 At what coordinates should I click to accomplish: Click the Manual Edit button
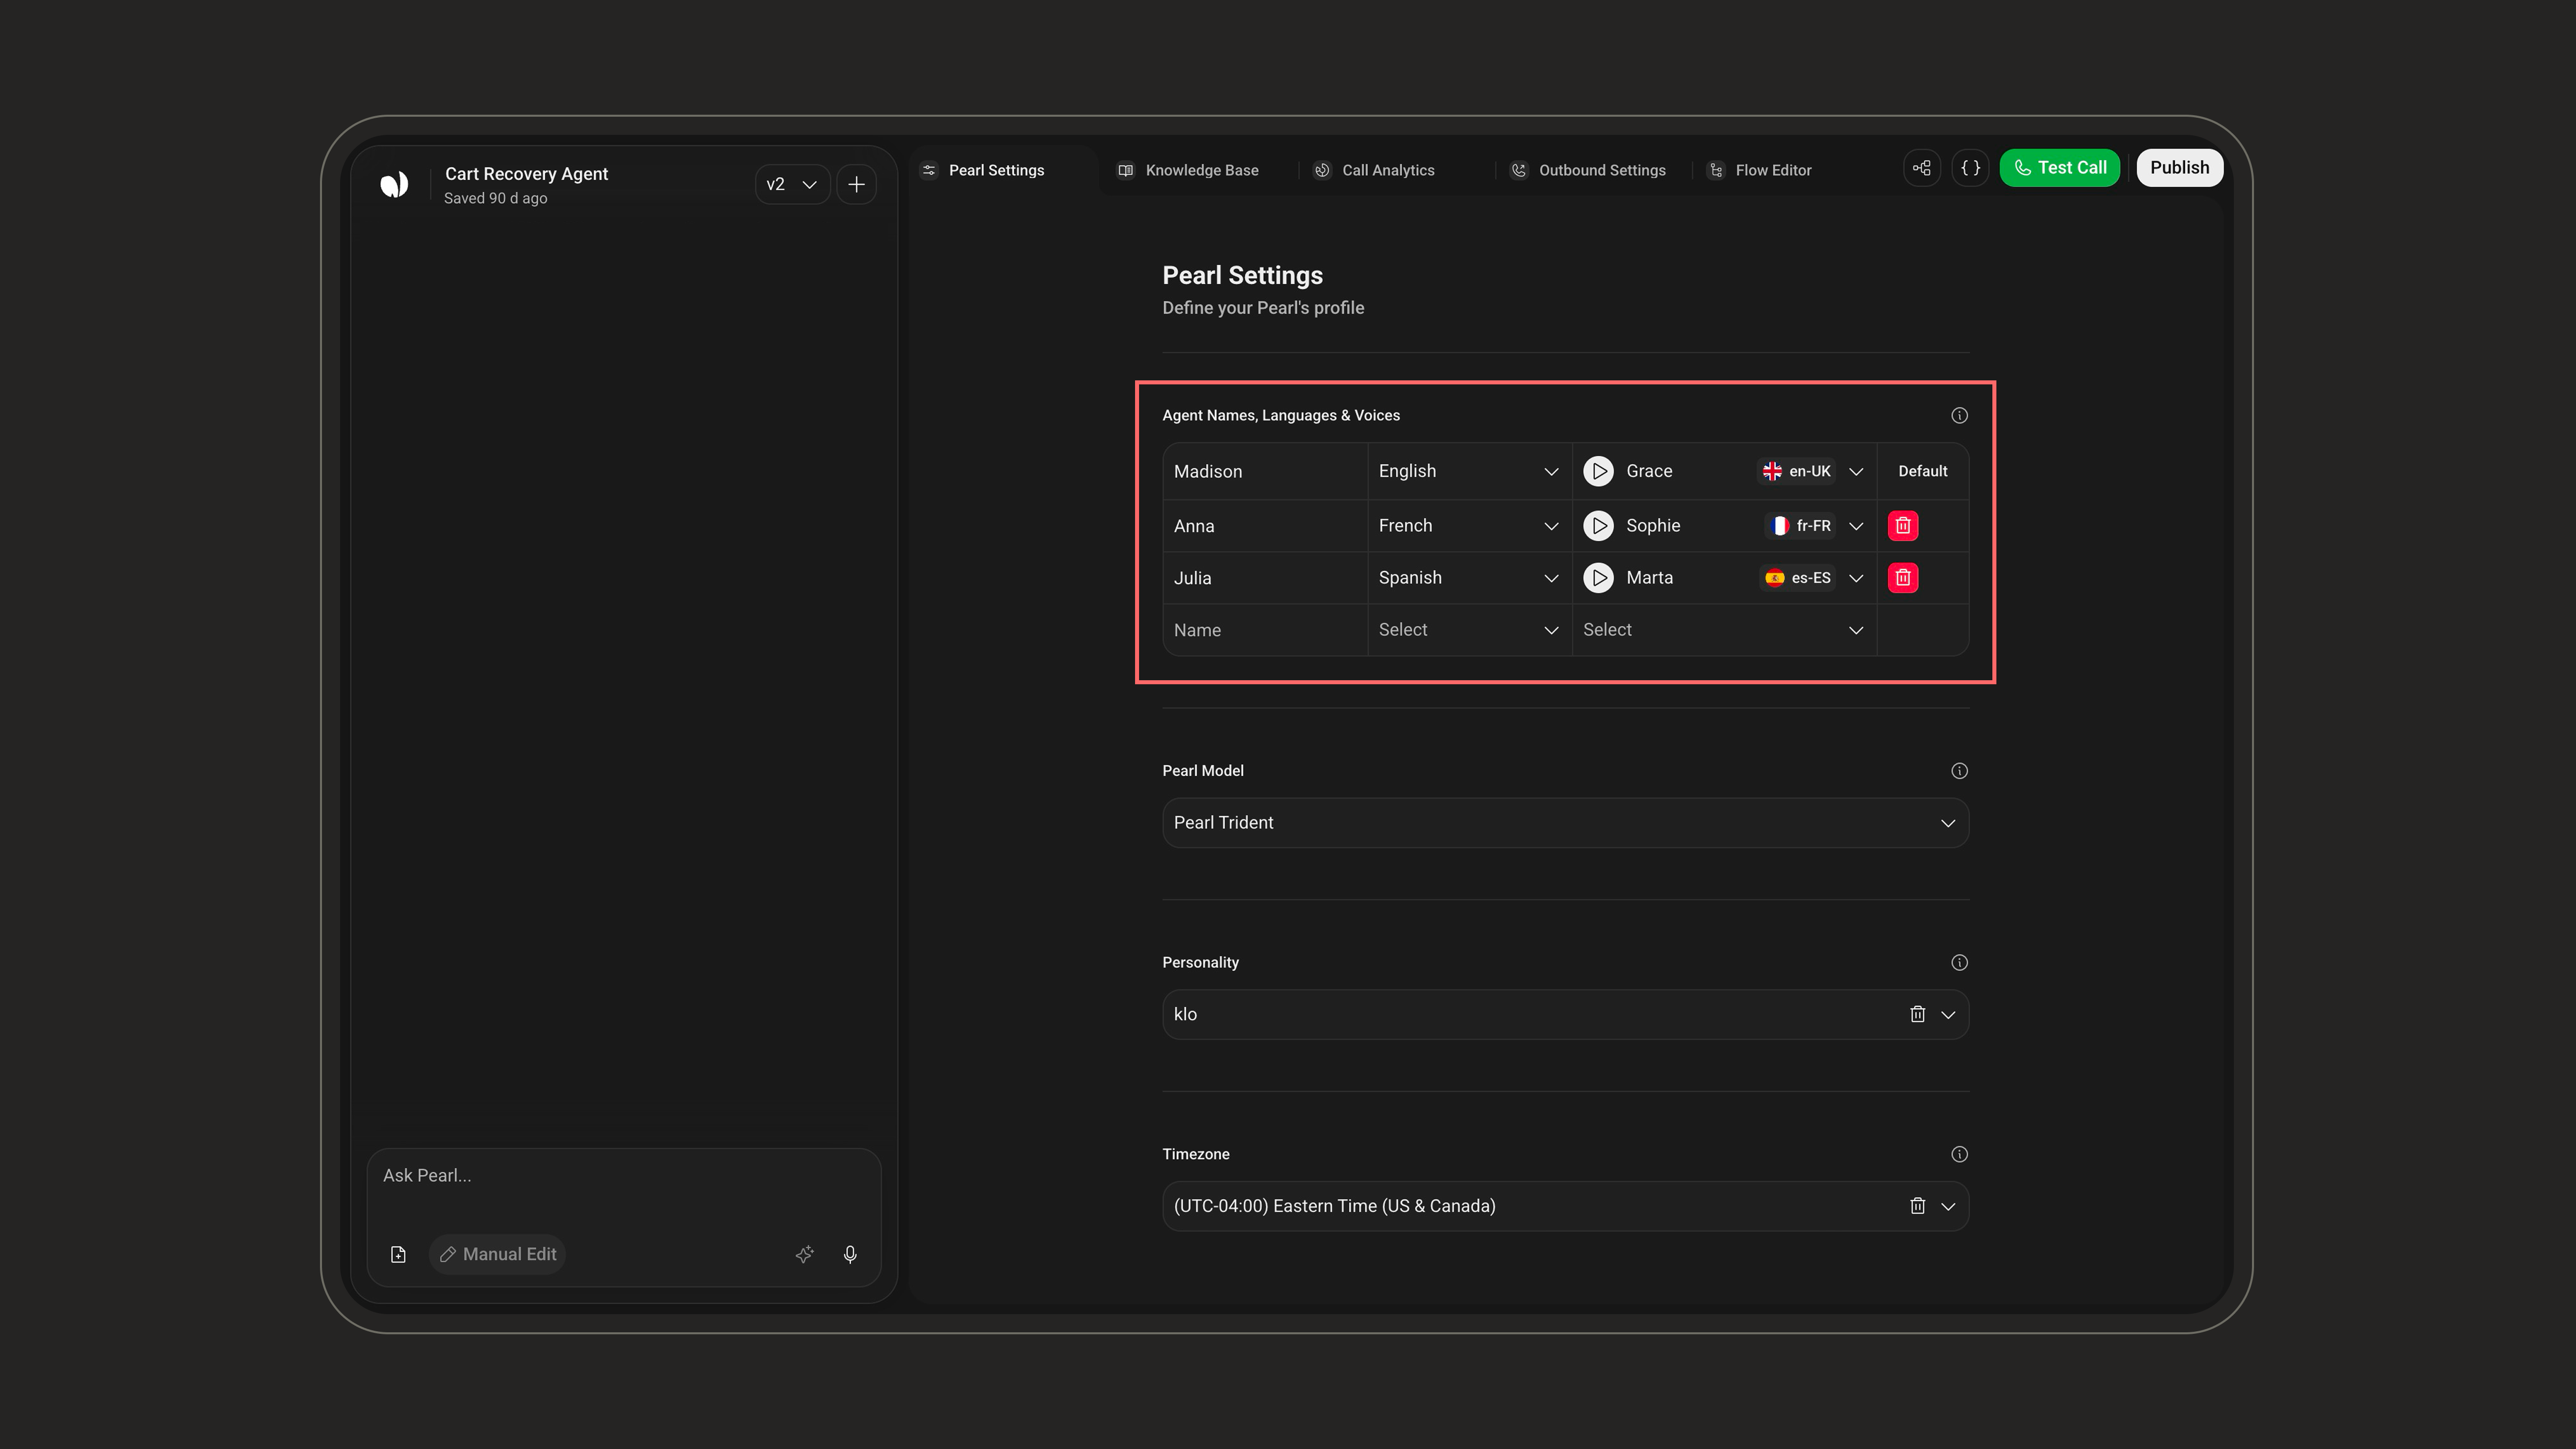[497, 1254]
